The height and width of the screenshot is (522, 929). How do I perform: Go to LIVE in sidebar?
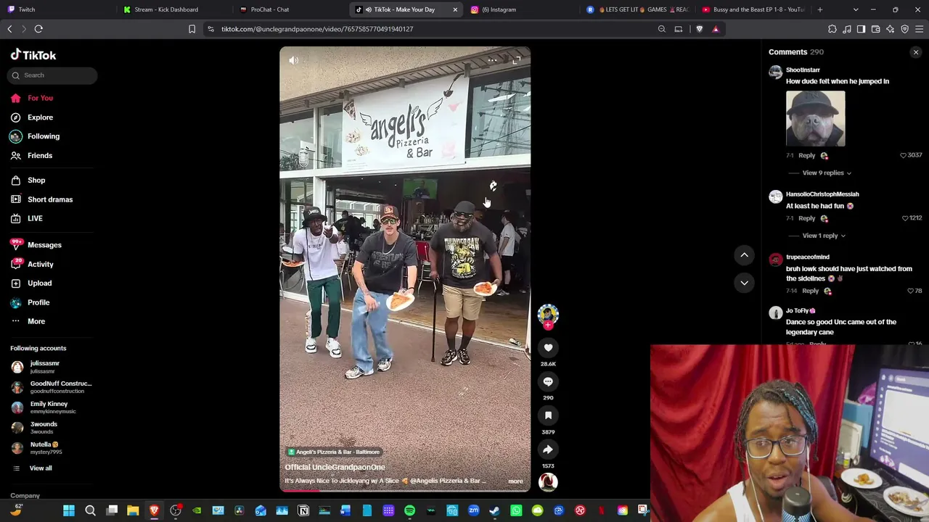tap(35, 218)
